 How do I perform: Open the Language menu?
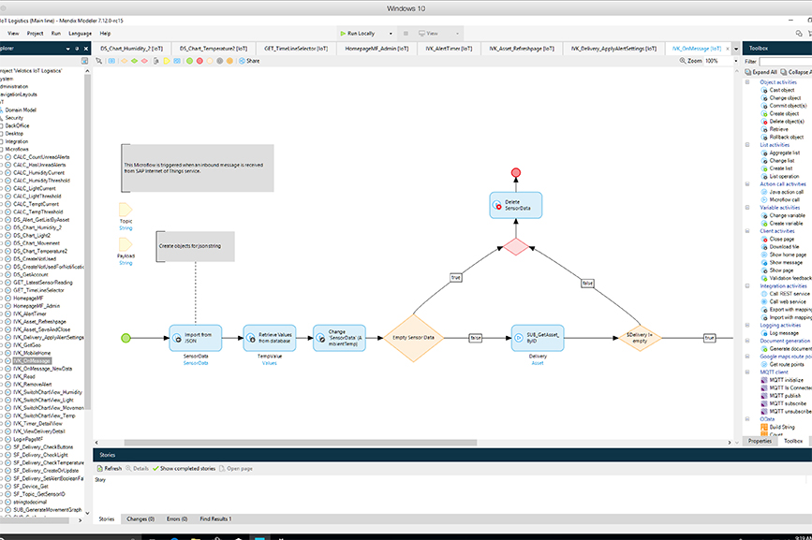click(80, 34)
